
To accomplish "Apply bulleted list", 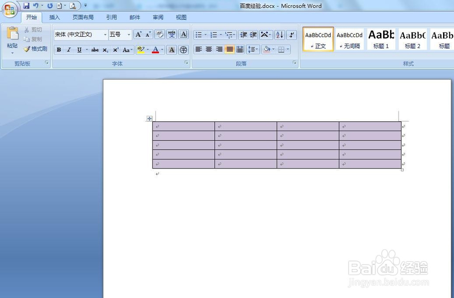I will click(x=199, y=35).
